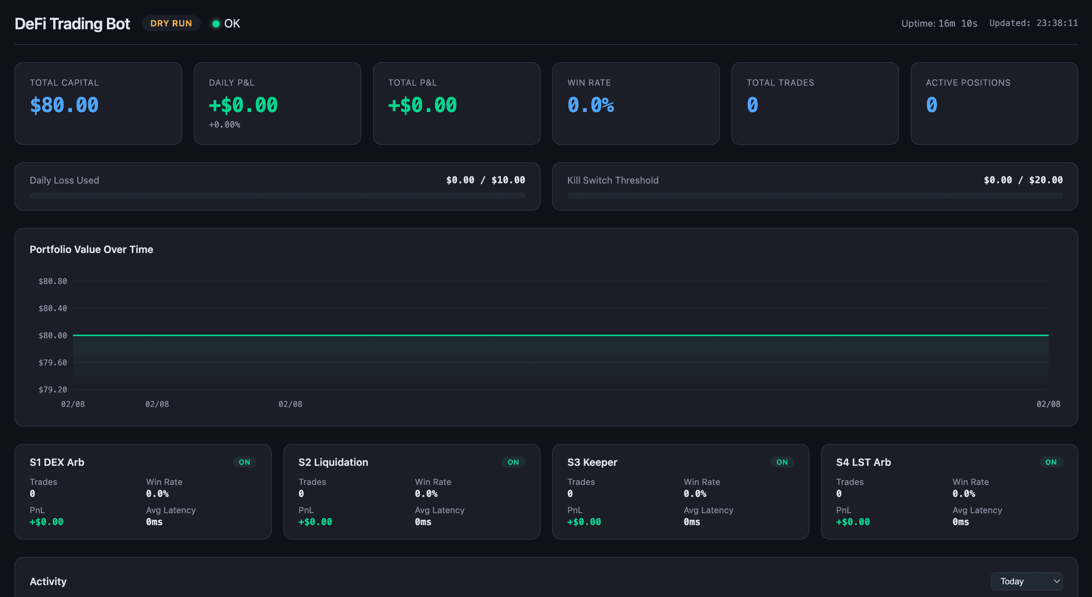
Task: Click the DeFi Trading Bot title
Action: pyautogui.click(x=73, y=24)
